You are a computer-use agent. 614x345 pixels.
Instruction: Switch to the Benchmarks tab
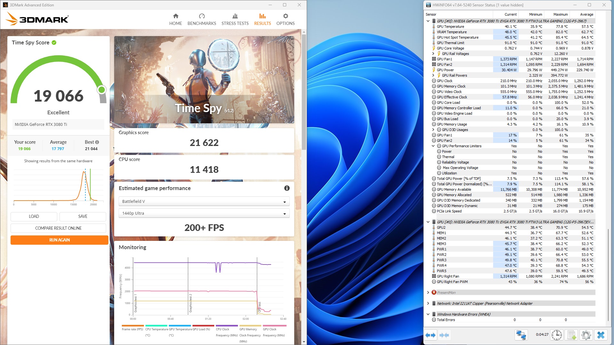pyautogui.click(x=201, y=19)
